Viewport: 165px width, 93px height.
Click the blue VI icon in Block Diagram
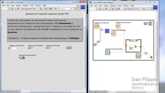coord(155,7)
